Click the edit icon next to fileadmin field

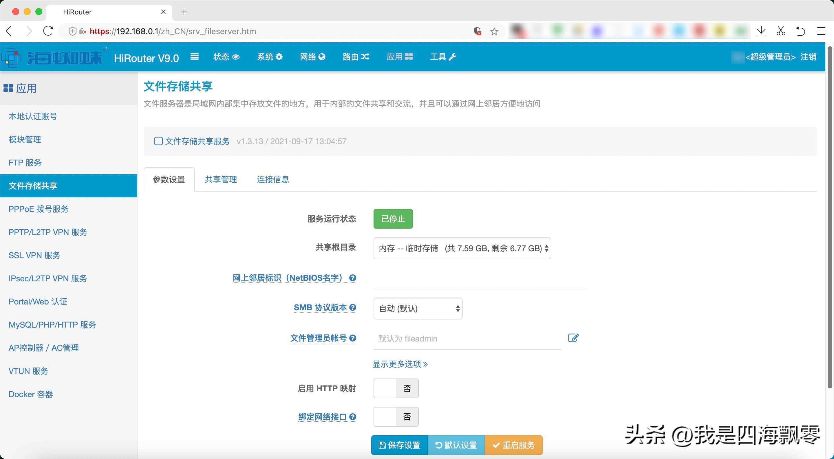(573, 338)
